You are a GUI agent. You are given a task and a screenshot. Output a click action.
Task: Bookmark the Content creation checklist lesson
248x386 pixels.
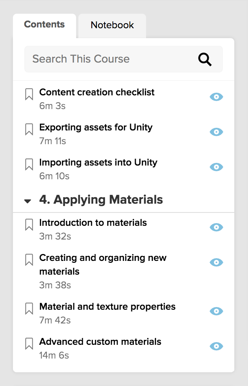coord(29,94)
